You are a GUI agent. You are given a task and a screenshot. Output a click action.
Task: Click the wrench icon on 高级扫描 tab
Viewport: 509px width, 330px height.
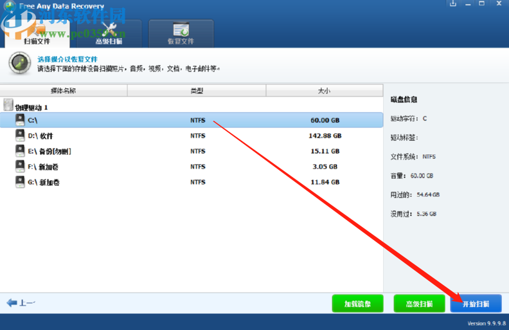[109, 30]
